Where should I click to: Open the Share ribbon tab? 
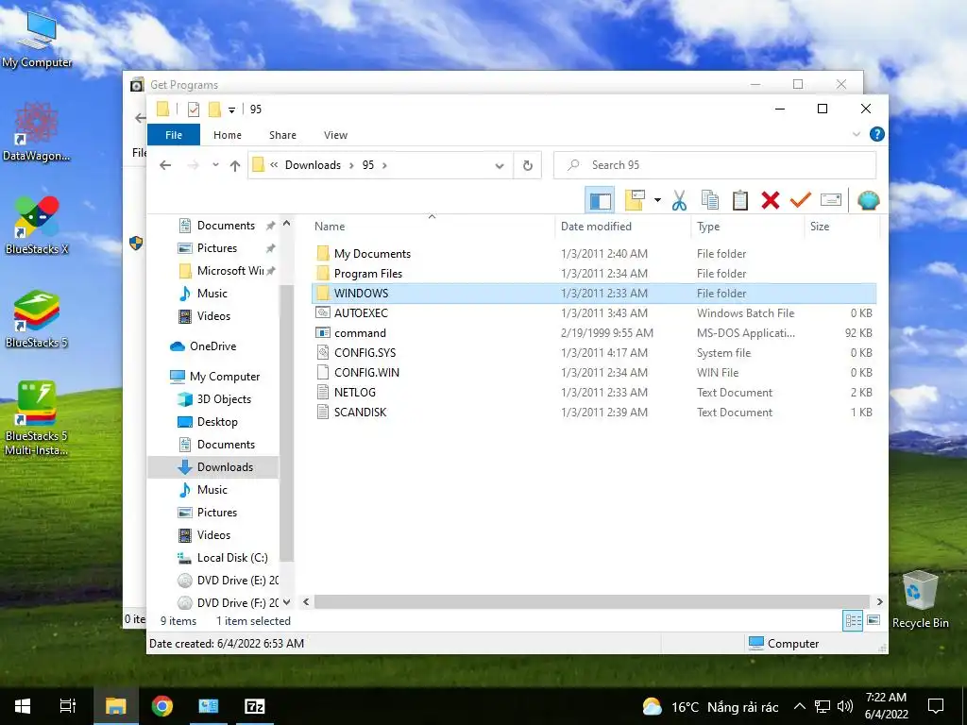click(x=282, y=135)
